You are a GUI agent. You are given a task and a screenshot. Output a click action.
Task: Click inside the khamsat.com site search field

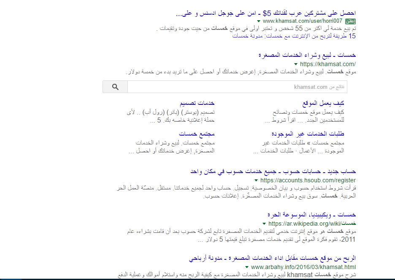(237, 87)
